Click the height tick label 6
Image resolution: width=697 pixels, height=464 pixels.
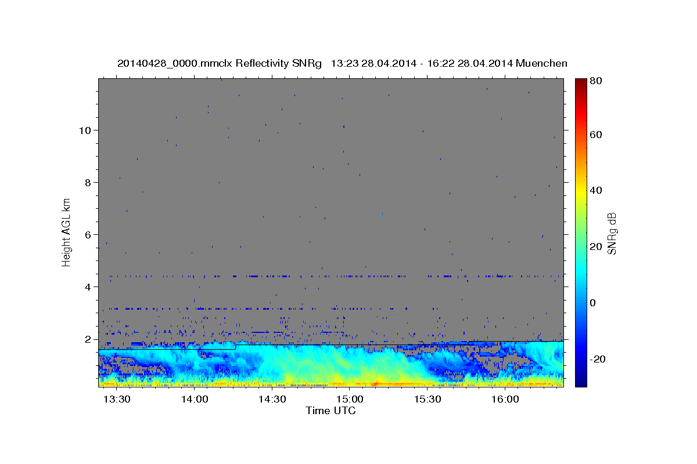89,235
